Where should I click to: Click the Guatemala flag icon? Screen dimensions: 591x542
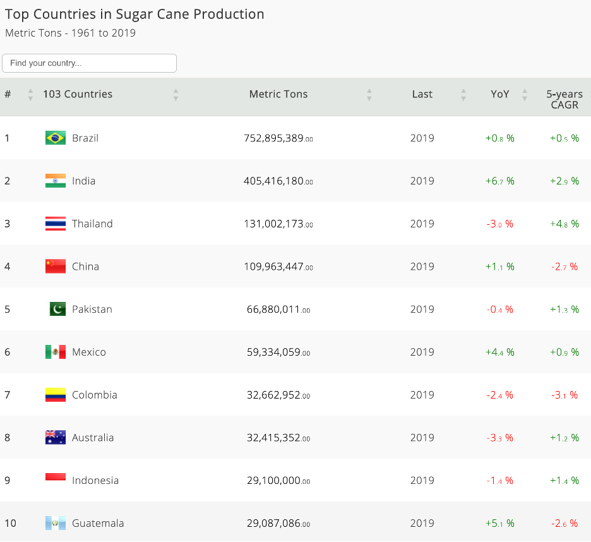pyautogui.click(x=56, y=523)
